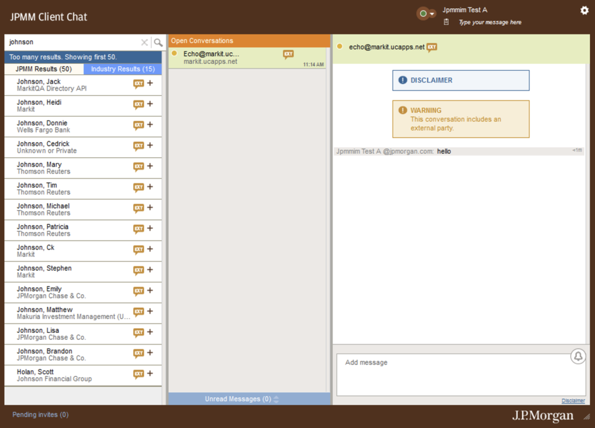Click the green availability status indicator

coord(423,14)
